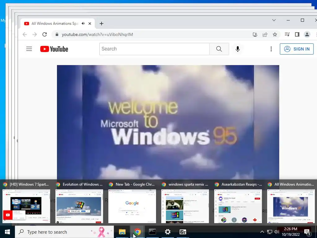Viewport: 317px width, 238px height.
Task: Install YouTube app from address bar
Action: [255, 34]
